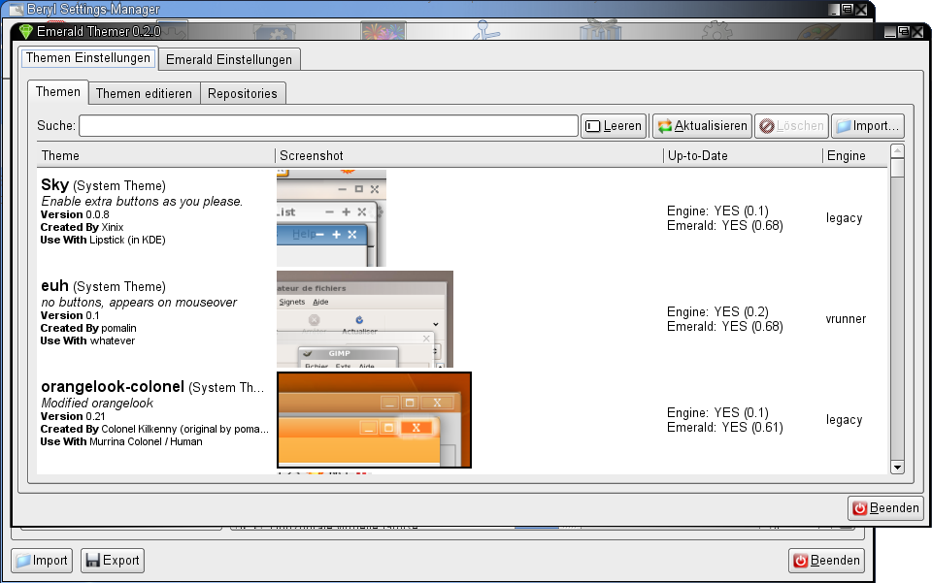Click 'Use With Murrina Colonel / Human' text
The height and width of the screenshot is (583, 932).
point(121,441)
